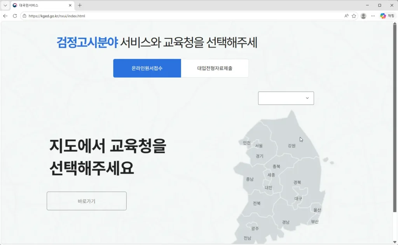This screenshot has height=245, width=398.
Task: Select 강원 region on the map
Action: click(x=292, y=146)
